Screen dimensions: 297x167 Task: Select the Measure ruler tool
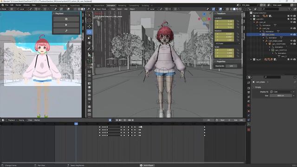tap(89, 55)
